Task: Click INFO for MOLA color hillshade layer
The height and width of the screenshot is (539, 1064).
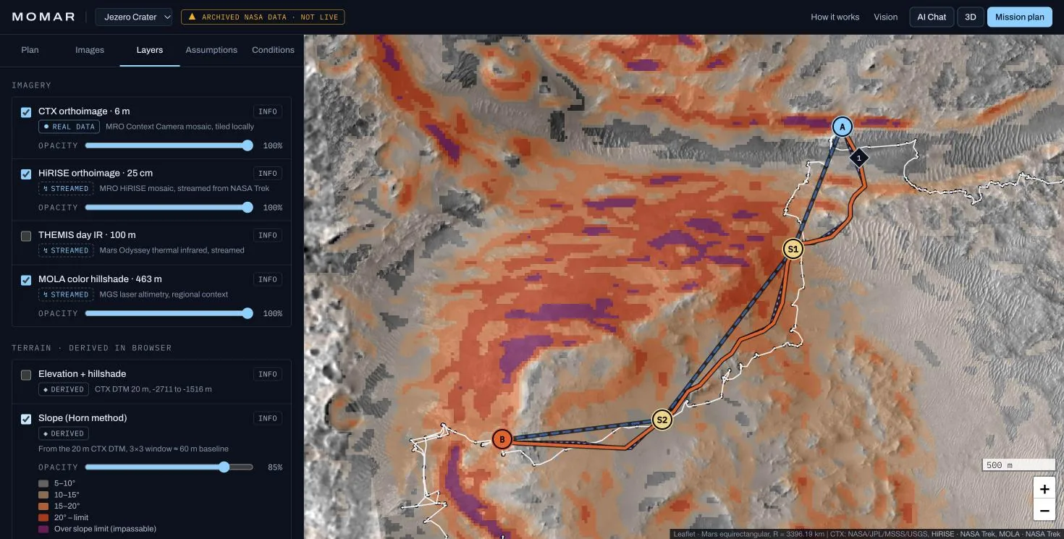Action: [x=268, y=279]
